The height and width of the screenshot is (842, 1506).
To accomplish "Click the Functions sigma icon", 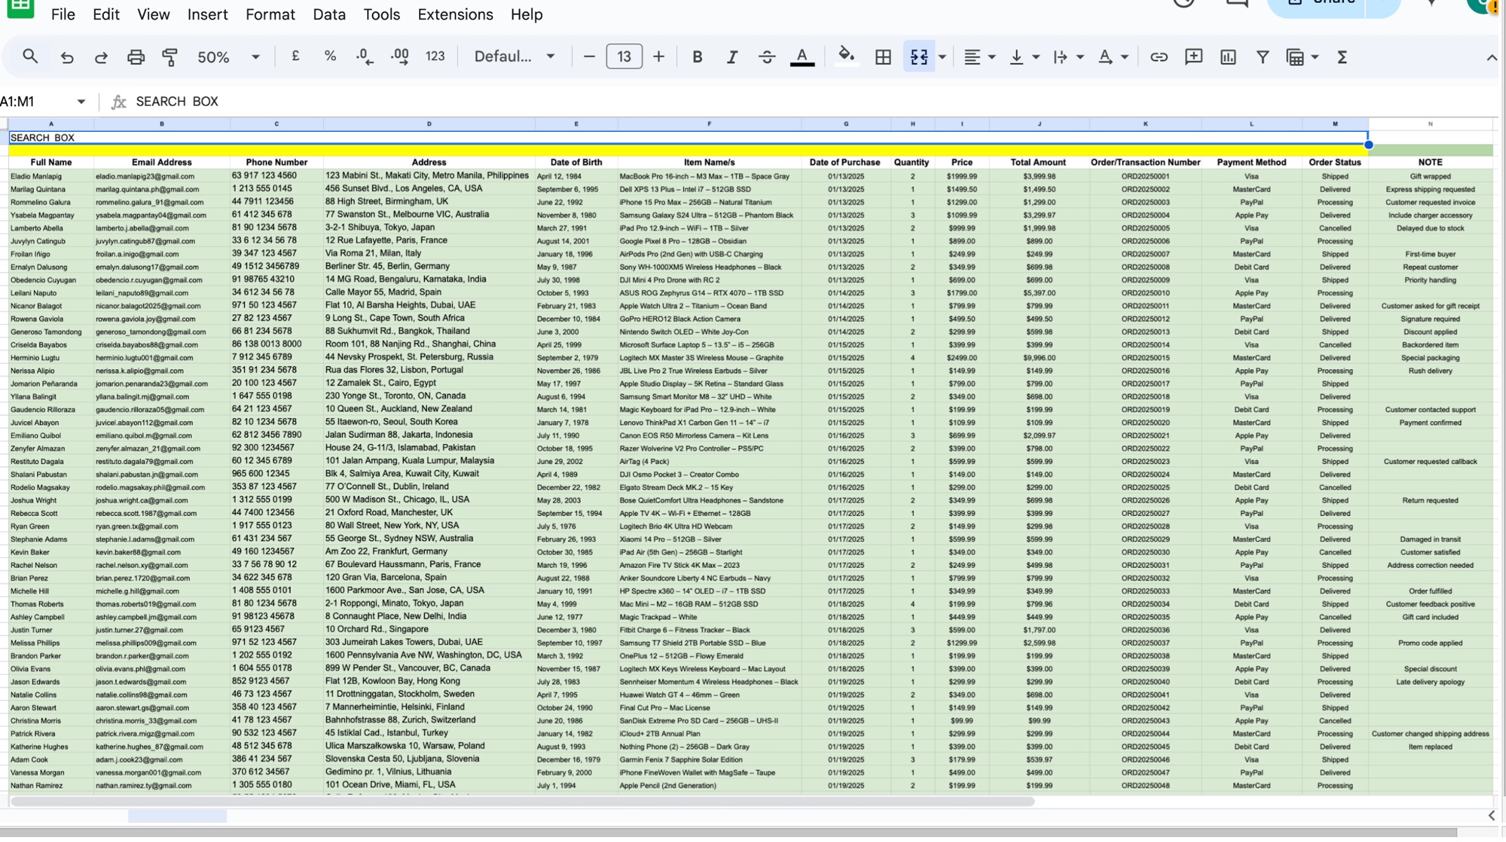I will pyautogui.click(x=1342, y=58).
